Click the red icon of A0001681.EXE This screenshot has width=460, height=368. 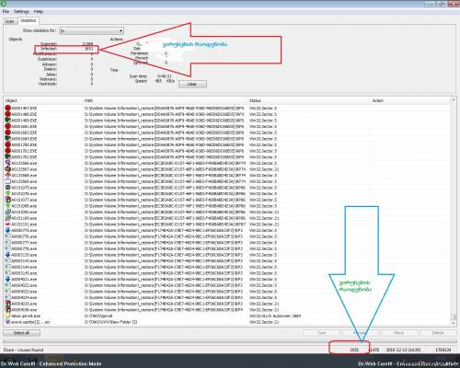coord(7,126)
